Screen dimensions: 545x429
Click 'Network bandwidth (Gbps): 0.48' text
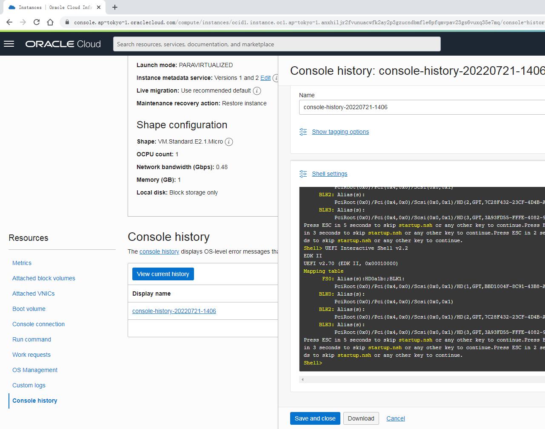tap(182, 167)
